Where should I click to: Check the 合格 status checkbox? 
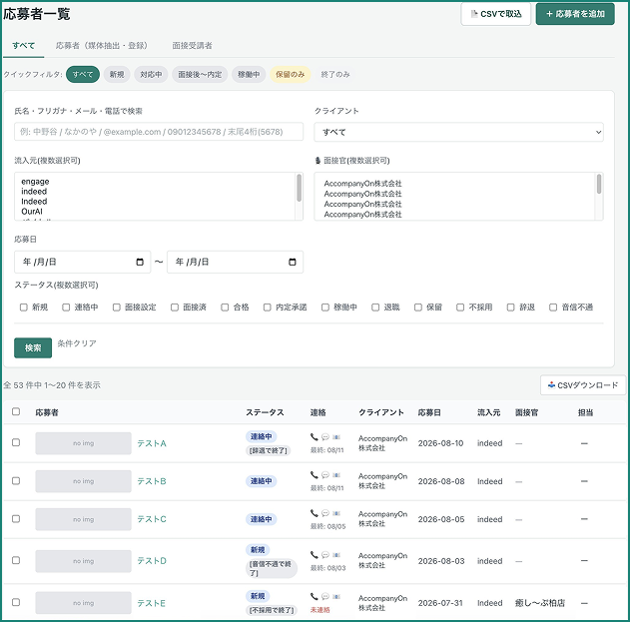tap(225, 308)
